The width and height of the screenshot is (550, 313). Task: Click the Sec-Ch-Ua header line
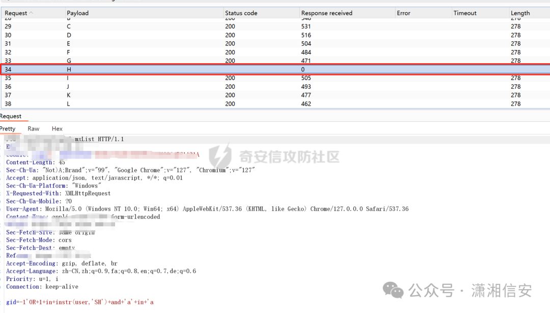pos(130,170)
